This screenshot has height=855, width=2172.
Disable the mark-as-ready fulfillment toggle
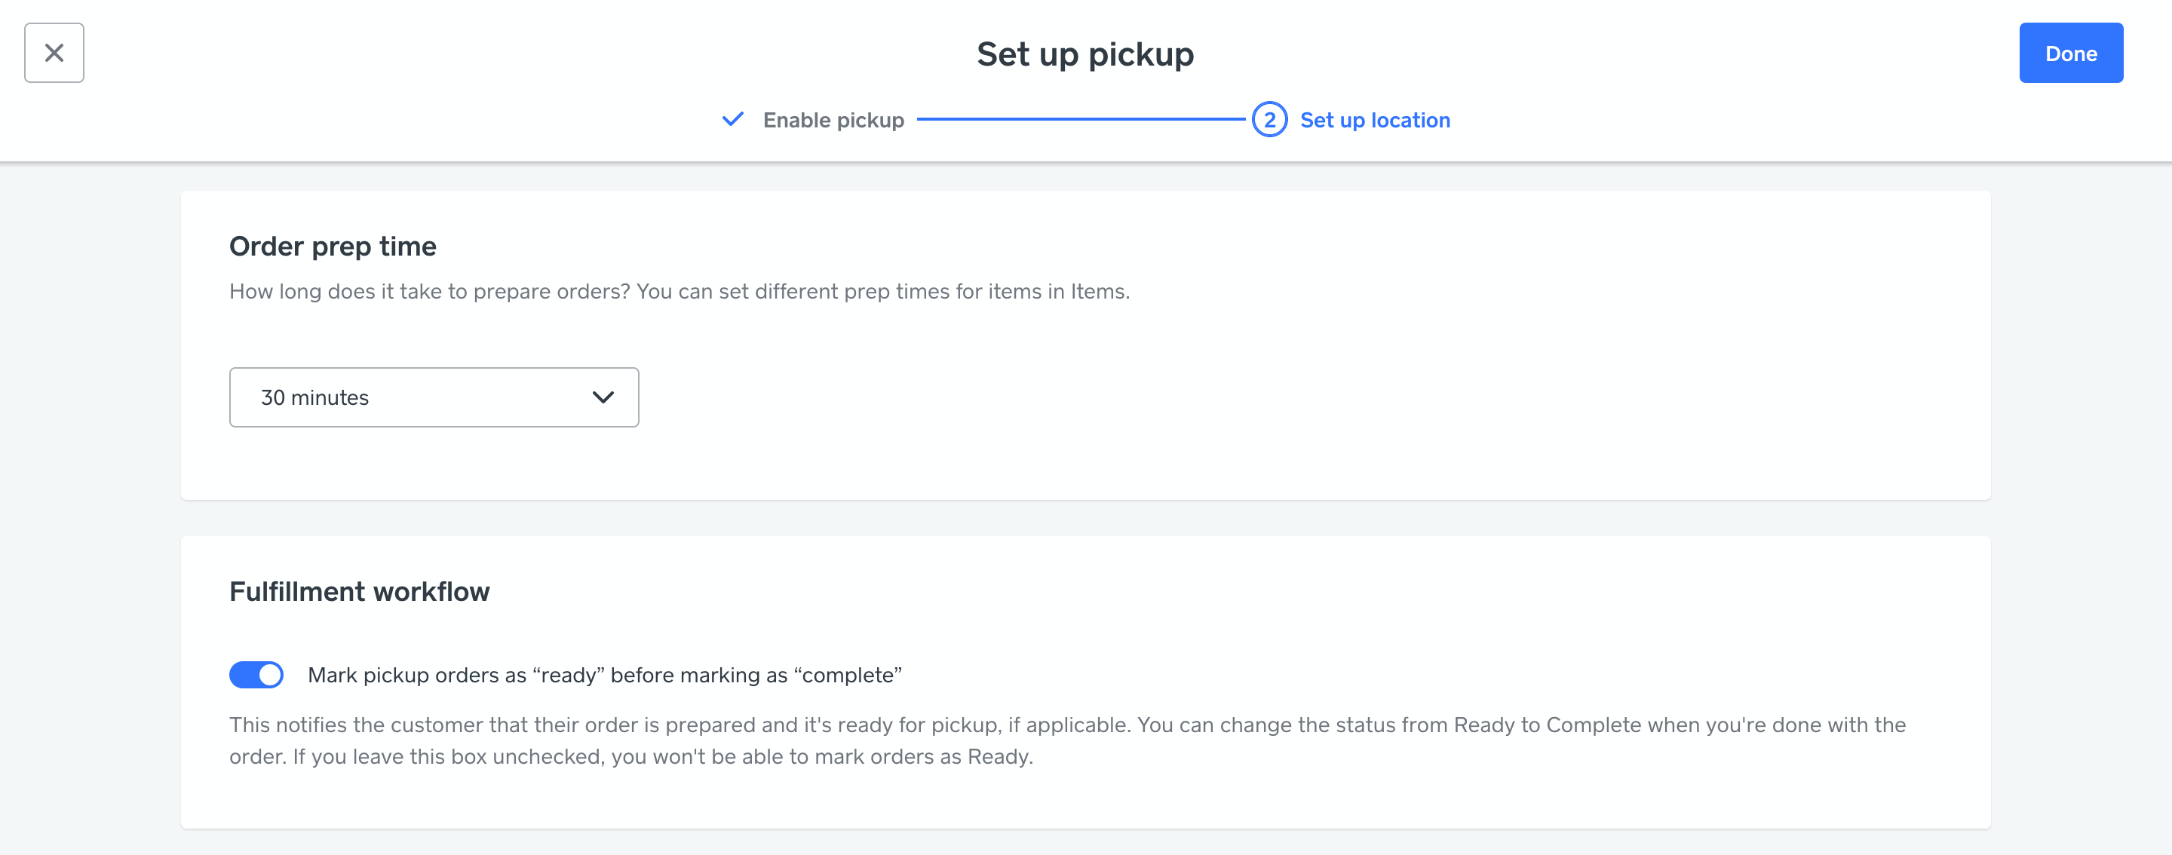pos(256,675)
